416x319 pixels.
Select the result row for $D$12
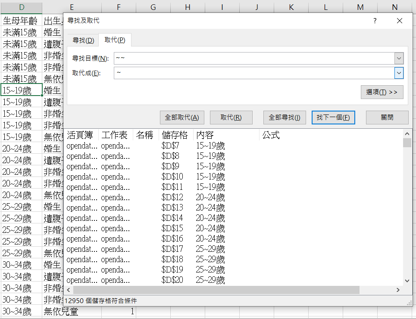pos(172,197)
